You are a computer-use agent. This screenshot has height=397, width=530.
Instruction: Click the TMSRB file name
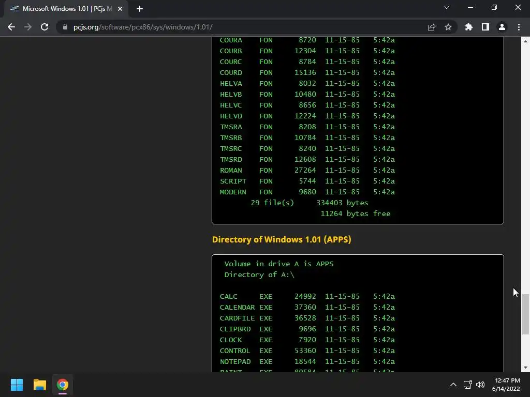(231, 138)
